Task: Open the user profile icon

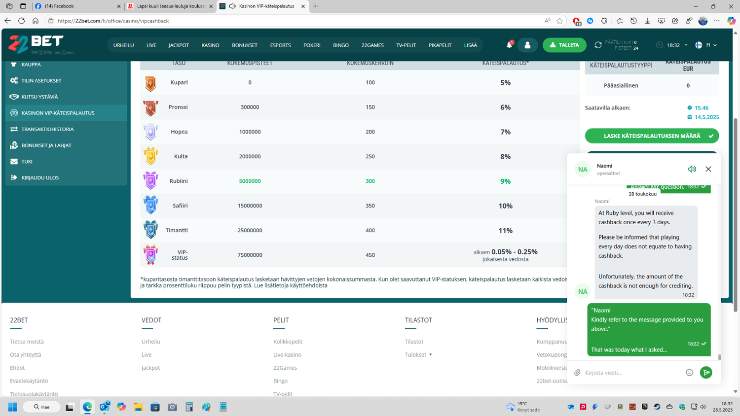Action: point(527,45)
